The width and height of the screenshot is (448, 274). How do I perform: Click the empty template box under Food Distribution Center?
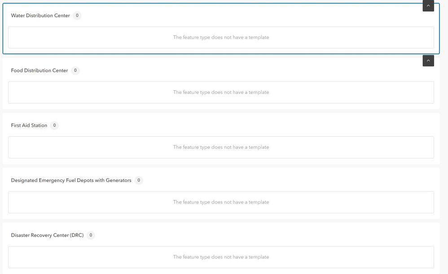click(x=90, y=92)
